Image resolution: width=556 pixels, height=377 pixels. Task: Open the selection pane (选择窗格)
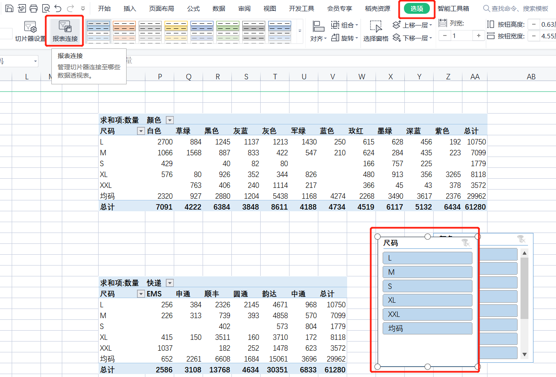click(376, 31)
